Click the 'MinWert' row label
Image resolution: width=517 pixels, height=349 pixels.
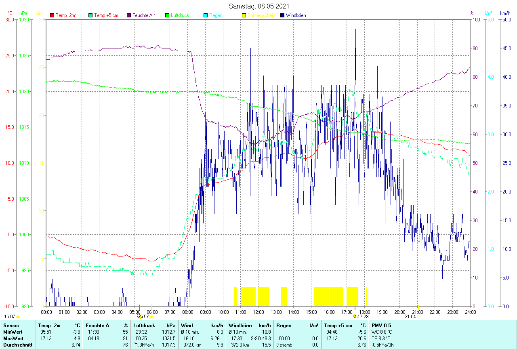pos(13,332)
